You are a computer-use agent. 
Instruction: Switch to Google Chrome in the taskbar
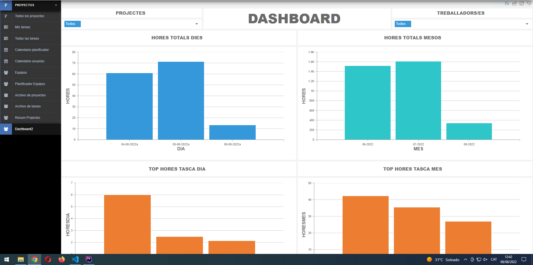pos(34,259)
